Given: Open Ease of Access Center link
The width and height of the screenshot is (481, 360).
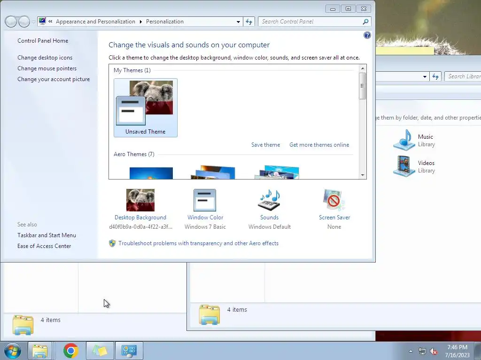Looking at the screenshot, I should coord(44,246).
